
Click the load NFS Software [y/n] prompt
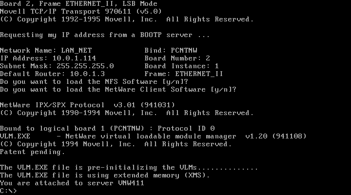pos(94,82)
